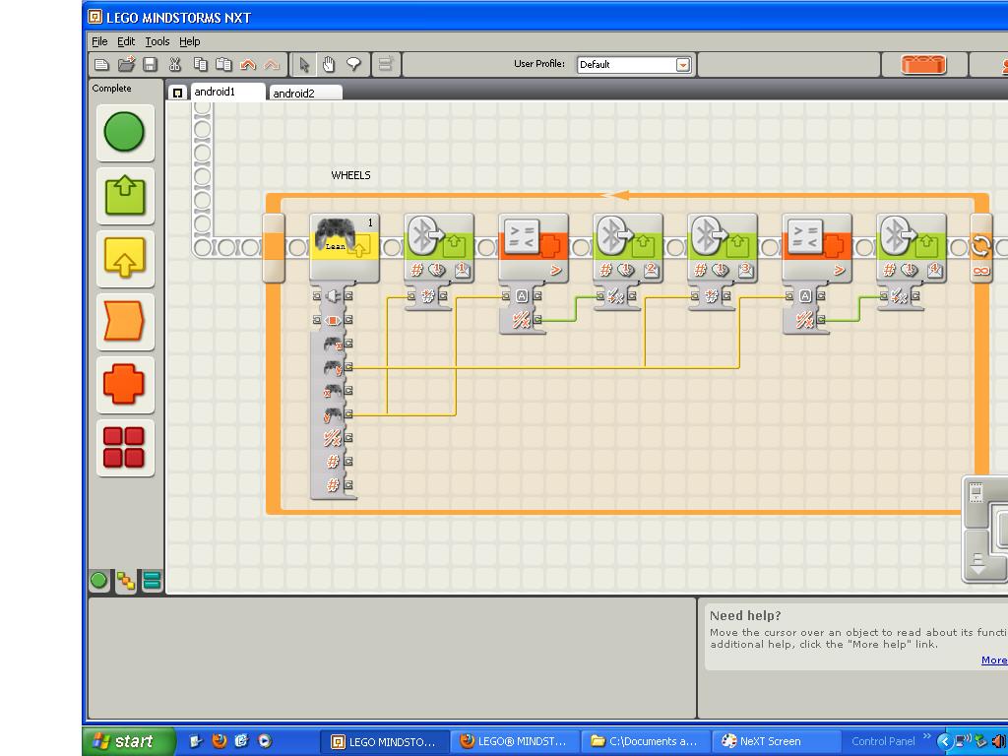Viewport: 1008px width, 756px height.
Task: Select the Pointer arrow tool
Action: pyautogui.click(x=304, y=65)
